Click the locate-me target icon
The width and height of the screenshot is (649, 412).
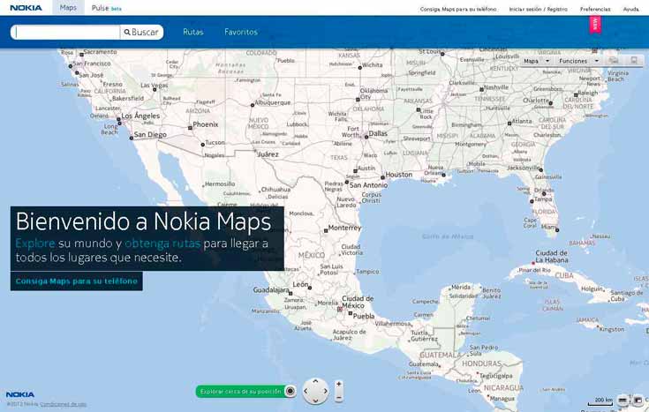(x=291, y=391)
